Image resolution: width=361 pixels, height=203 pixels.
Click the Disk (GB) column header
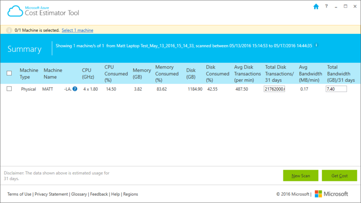coord(191,74)
